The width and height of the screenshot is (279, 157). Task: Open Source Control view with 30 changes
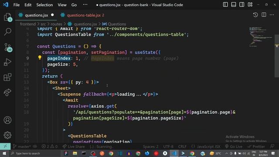[x=7, y=48]
